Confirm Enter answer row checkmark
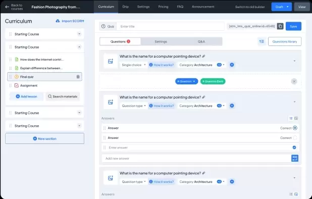The height and width of the screenshot is (199, 312). point(294,147)
